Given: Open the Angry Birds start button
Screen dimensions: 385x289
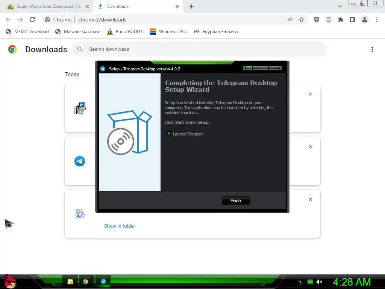Looking at the screenshot, I should (10, 282).
